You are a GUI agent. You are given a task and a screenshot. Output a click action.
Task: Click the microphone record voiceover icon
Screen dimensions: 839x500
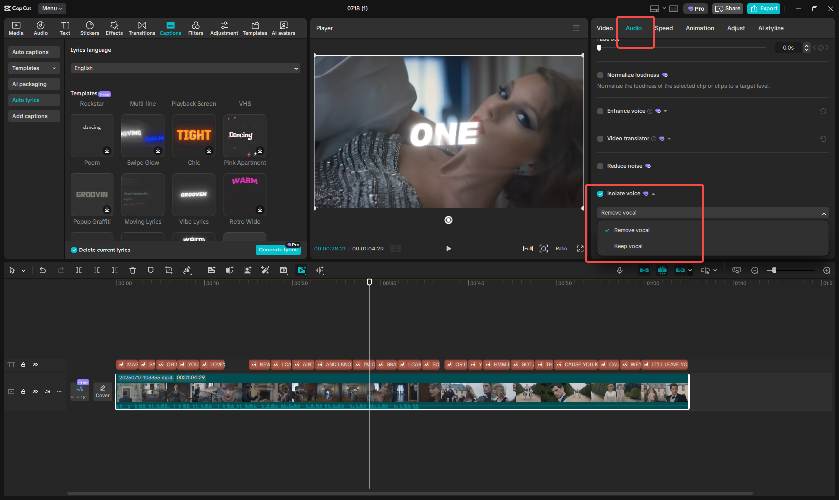[619, 270]
